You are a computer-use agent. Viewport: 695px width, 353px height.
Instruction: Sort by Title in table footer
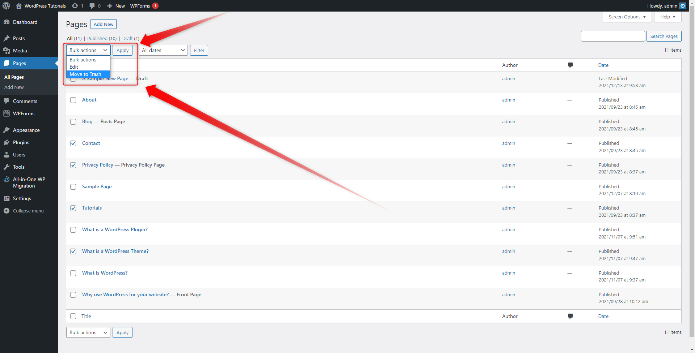(86, 316)
